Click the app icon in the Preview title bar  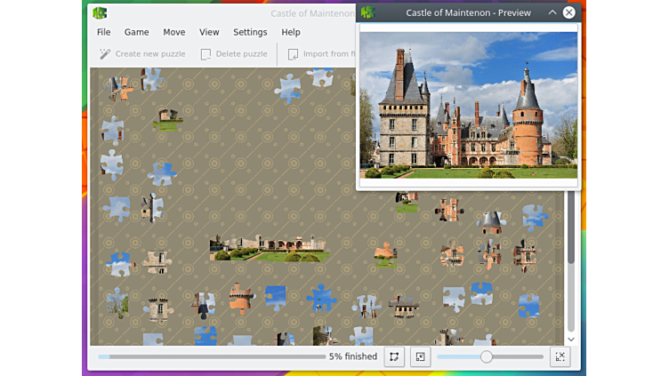(x=368, y=12)
